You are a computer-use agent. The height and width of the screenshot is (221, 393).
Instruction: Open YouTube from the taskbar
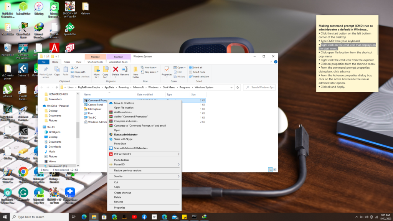(x=134, y=217)
